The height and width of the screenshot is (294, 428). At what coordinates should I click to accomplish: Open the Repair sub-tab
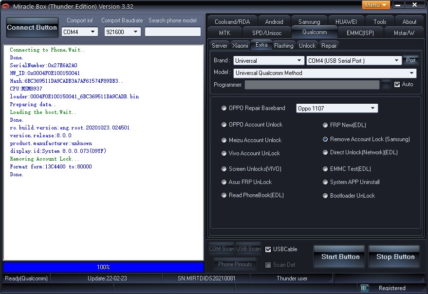click(329, 46)
